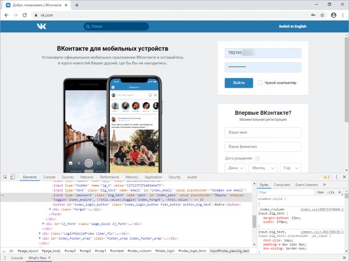Click the password field
The image size is (349, 262).
[x=263, y=67]
